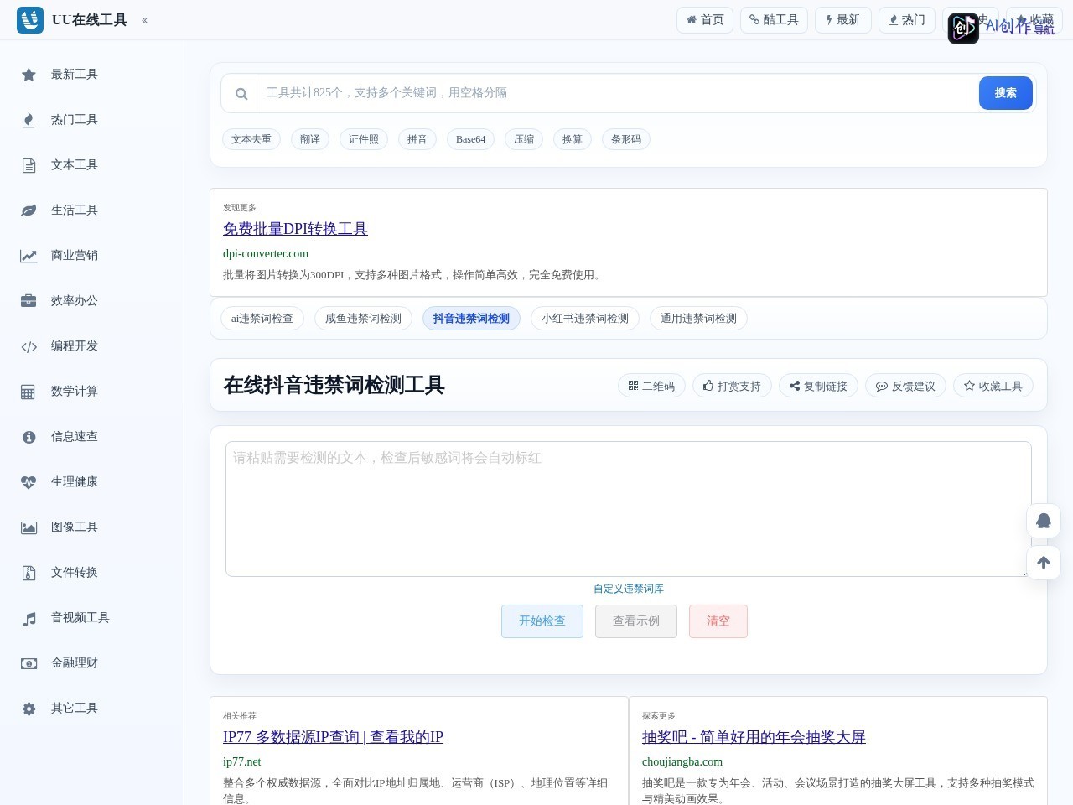Switch to 咸鱼违禁词检测 tab

[363, 319]
